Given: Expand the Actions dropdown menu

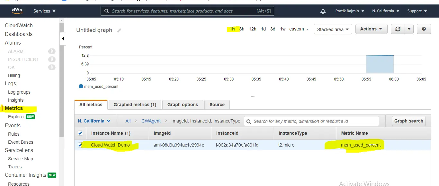Looking at the screenshot, I should pos(371,29).
